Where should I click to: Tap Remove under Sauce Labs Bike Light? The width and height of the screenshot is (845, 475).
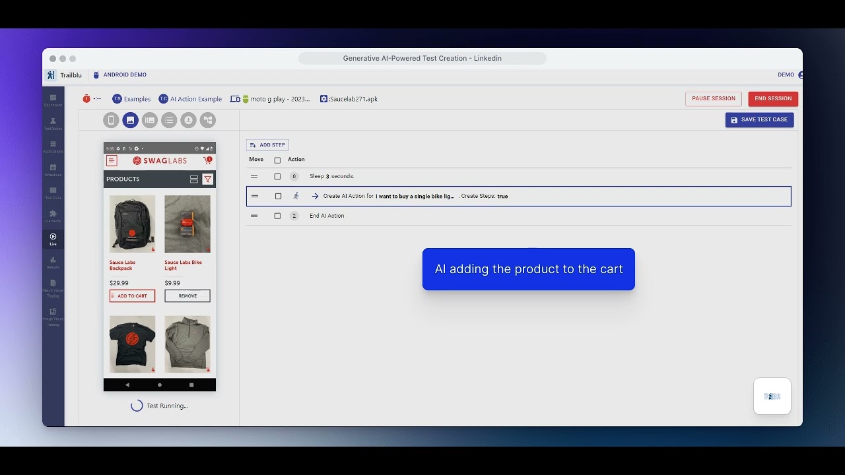coord(187,296)
